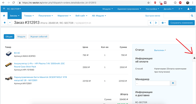This screenshot has height=104, width=196.
Task: Click Сохранить изменения button
Action: pos(182,23)
